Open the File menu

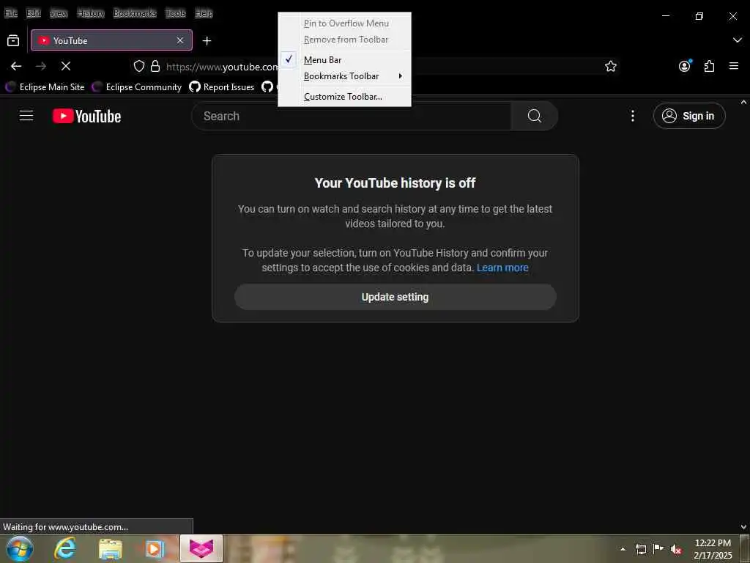pos(10,13)
